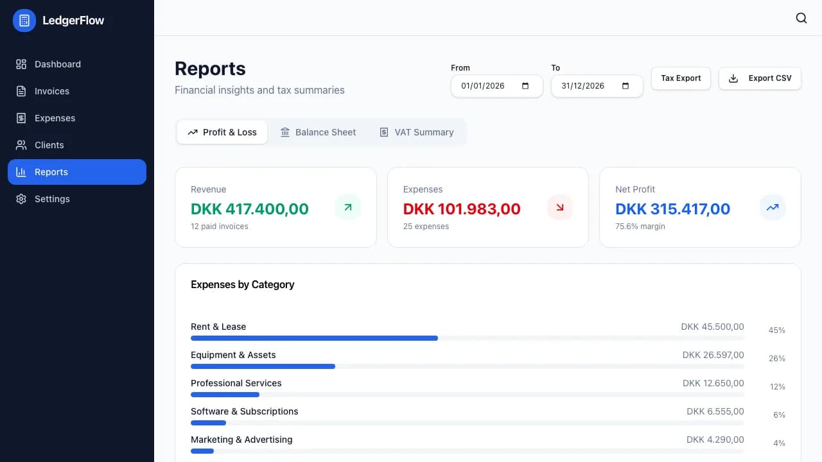Viewport: 822px width, 462px height.
Task: Click the 12% percentage value
Action: (778, 387)
